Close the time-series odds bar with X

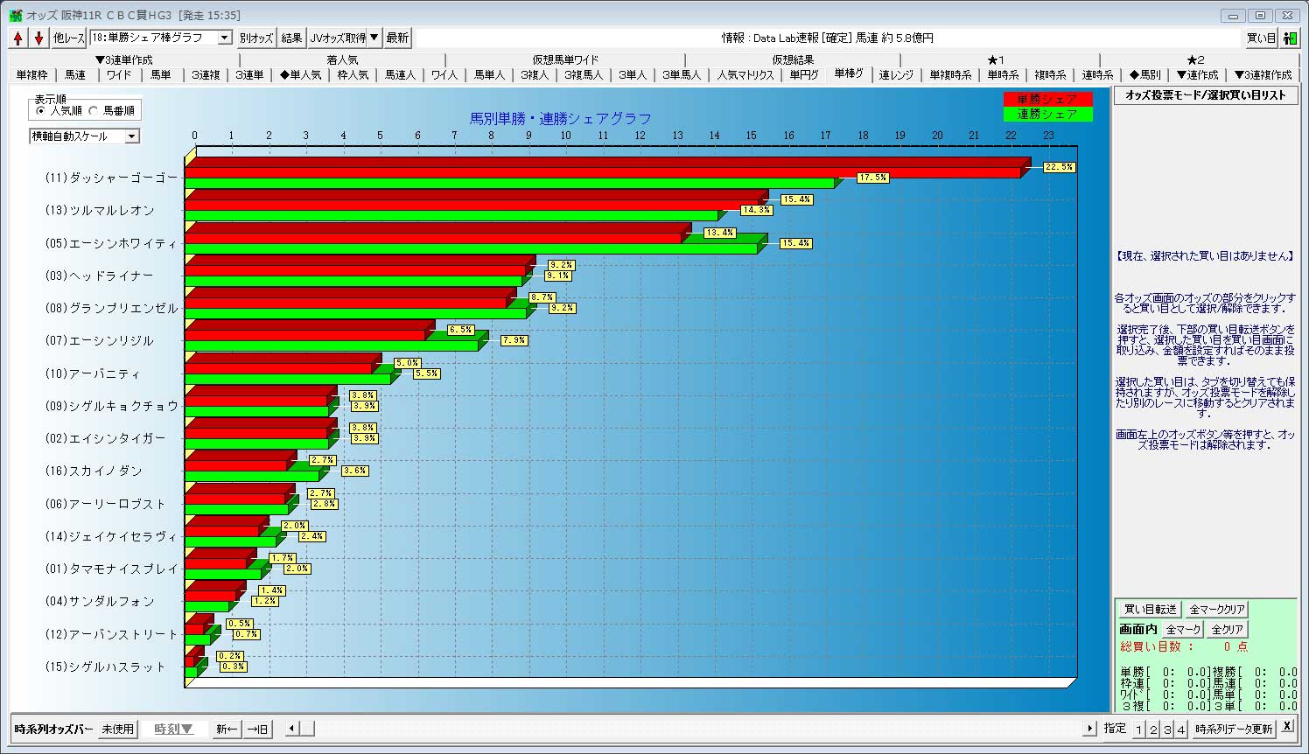pyautogui.click(x=1287, y=726)
